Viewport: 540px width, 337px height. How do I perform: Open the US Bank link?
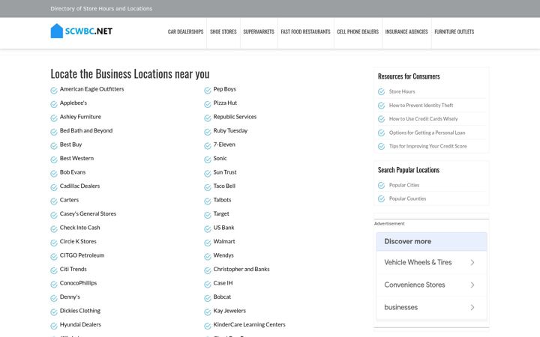pyautogui.click(x=223, y=228)
